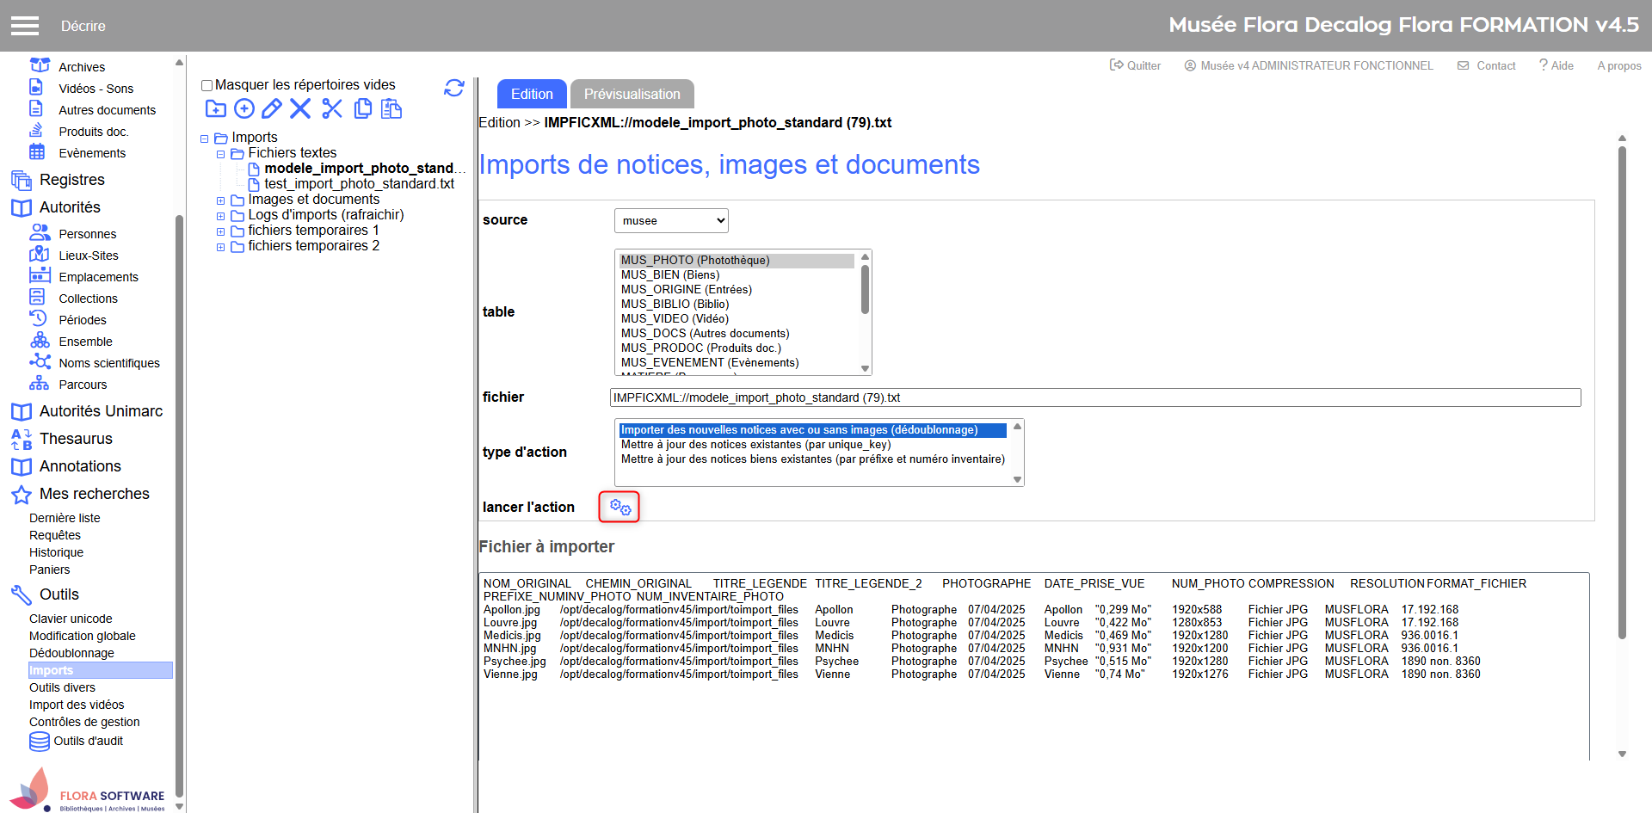Open Emplacements authority list
Image resolution: width=1652 pixels, height=813 pixels.
pos(98,277)
